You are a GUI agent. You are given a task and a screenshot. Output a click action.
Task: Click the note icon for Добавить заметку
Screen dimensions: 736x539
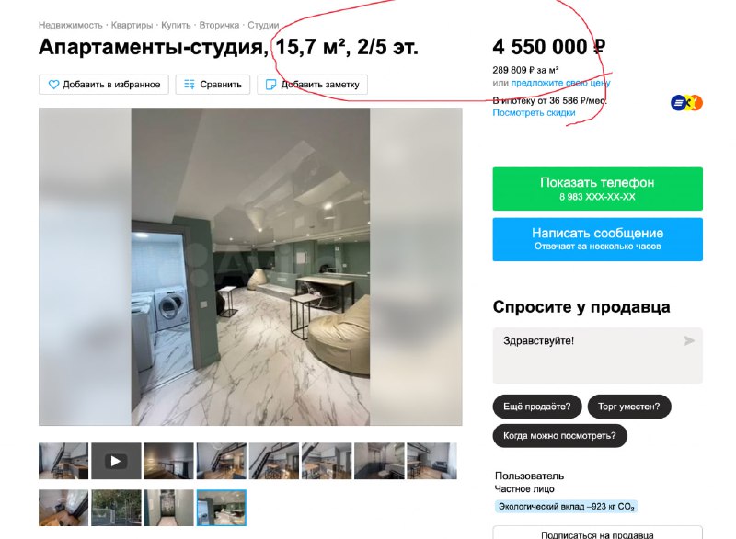click(x=270, y=85)
